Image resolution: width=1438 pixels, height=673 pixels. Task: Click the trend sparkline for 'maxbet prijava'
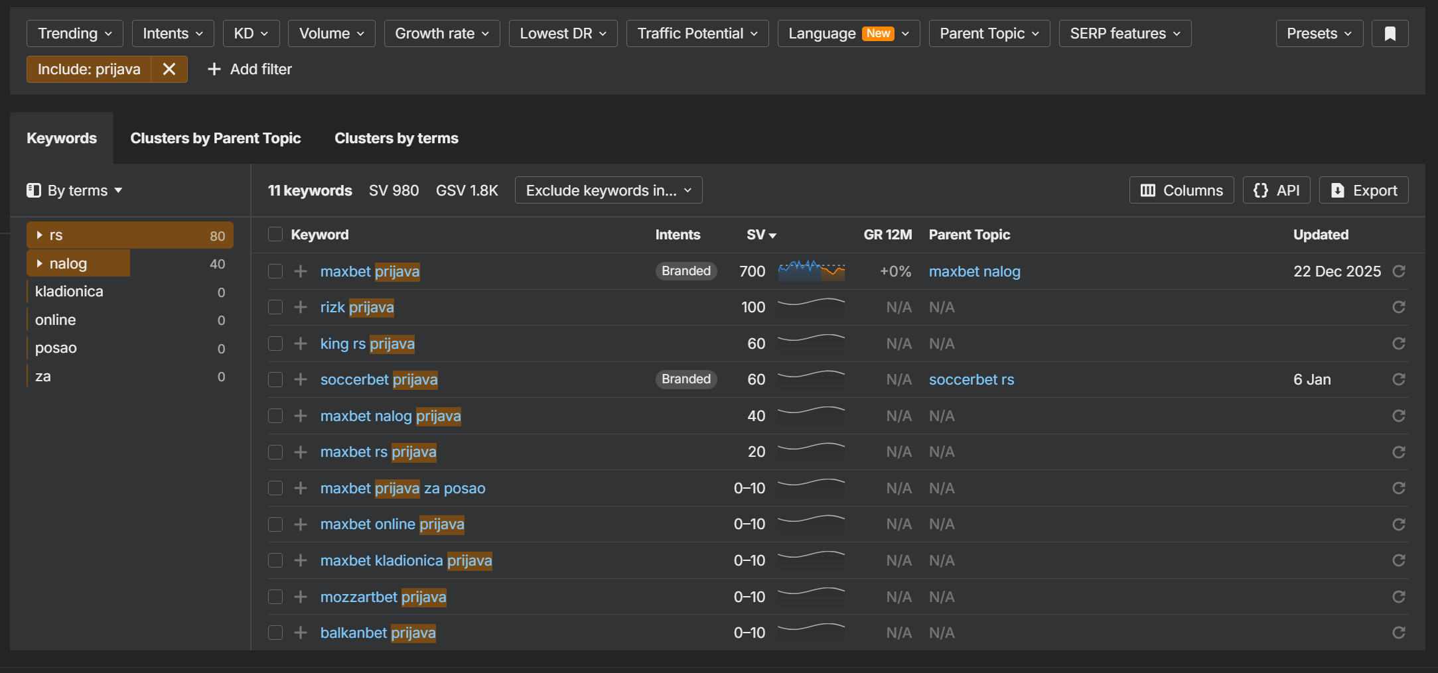click(811, 271)
